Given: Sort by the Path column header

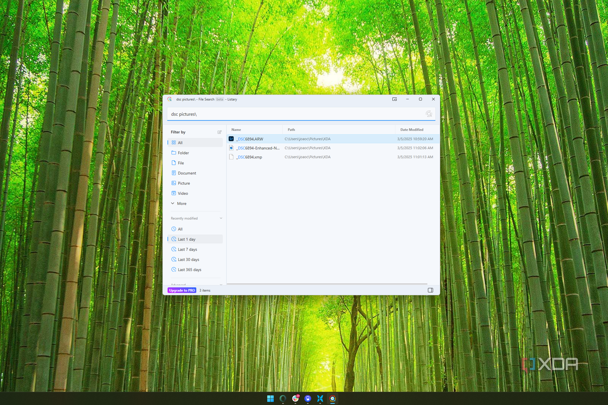Looking at the screenshot, I should 339,130.
